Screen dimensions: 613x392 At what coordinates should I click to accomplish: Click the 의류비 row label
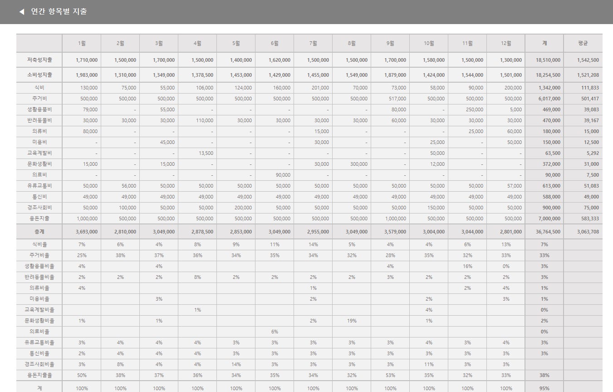click(x=39, y=131)
